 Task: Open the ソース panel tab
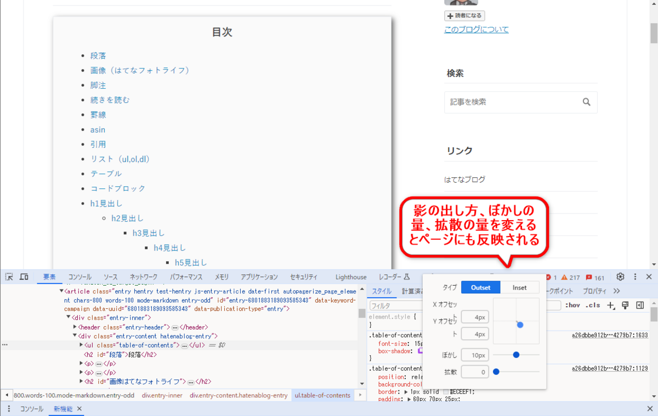pyautogui.click(x=111, y=277)
